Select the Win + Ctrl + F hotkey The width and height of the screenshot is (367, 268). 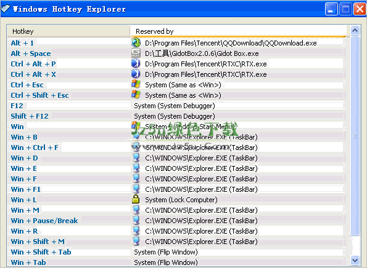click(35, 148)
